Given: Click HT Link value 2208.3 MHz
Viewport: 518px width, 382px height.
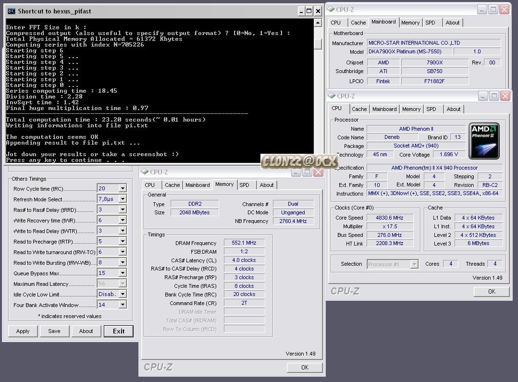Looking at the screenshot, I should pos(390,243).
